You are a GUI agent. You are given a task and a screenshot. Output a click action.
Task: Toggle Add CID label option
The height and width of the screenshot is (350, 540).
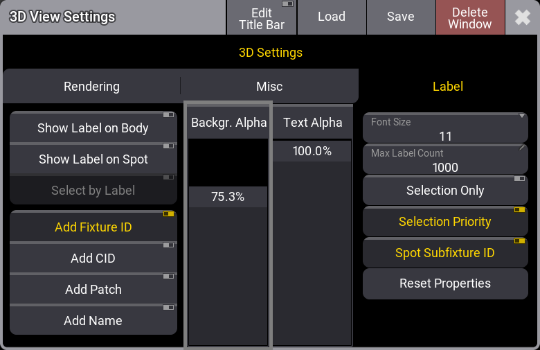pos(93,259)
